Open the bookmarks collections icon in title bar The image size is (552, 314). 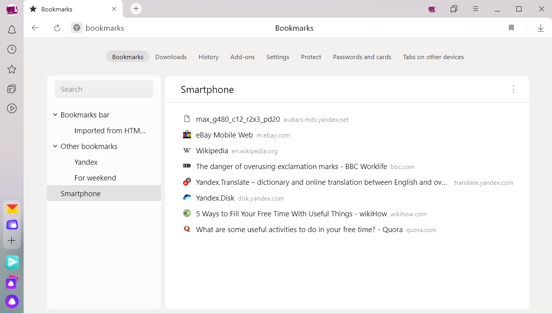point(454,9)
